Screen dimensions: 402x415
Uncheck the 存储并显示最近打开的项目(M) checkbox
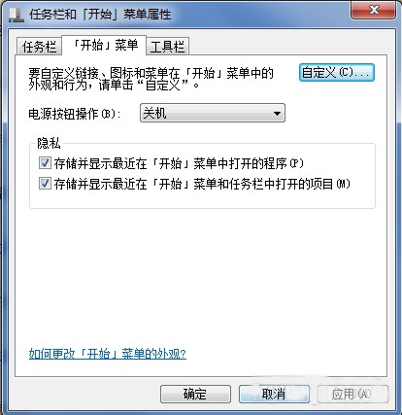(45, 184)
